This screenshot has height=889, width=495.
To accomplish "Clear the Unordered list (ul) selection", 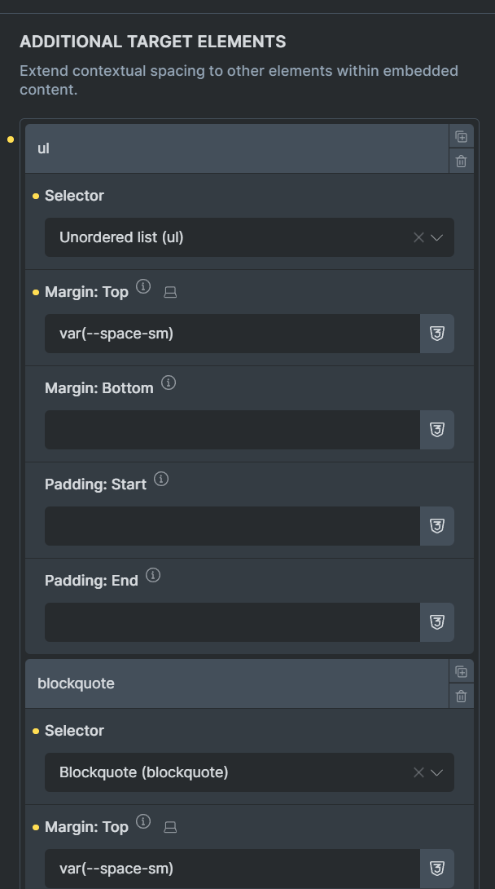I will coord(418,237).
